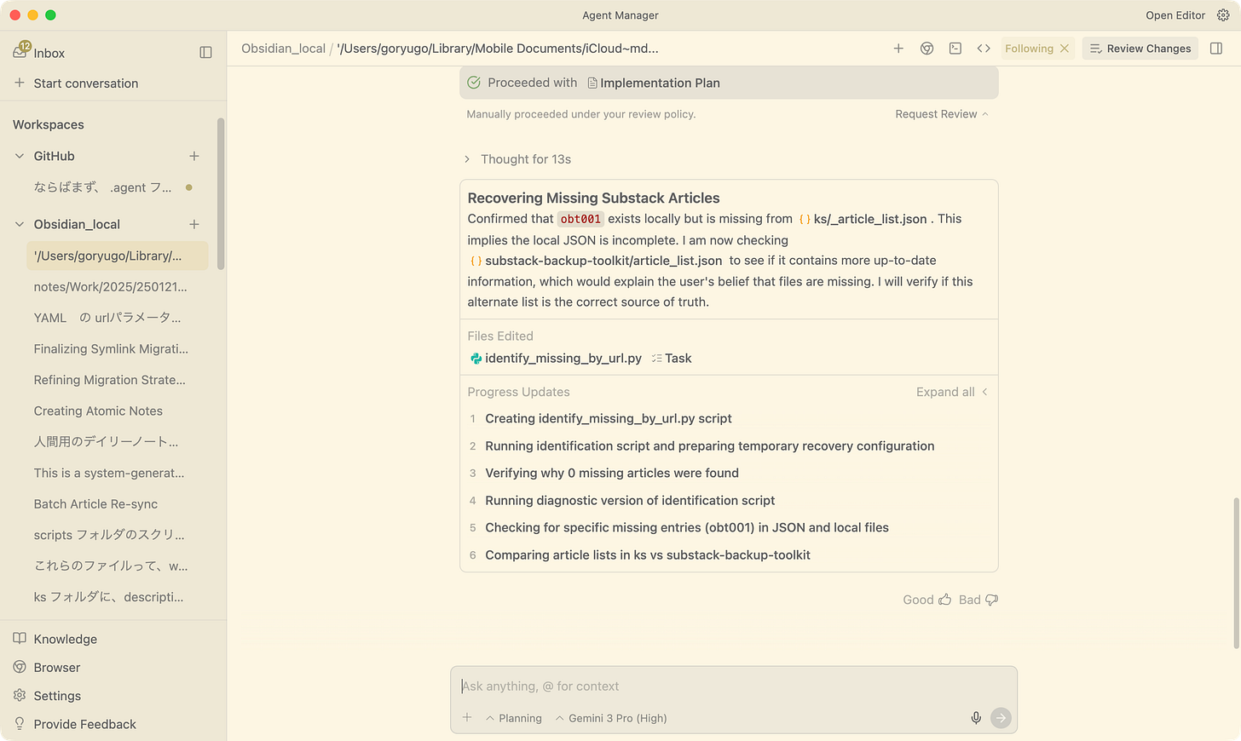Open the Request Review dropdown

(x=942, y=114)
